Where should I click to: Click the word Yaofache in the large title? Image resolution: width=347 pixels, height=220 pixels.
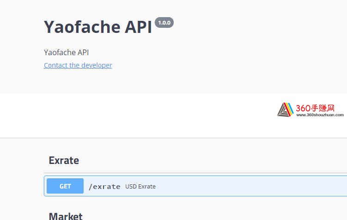click(x=82, y=27)
